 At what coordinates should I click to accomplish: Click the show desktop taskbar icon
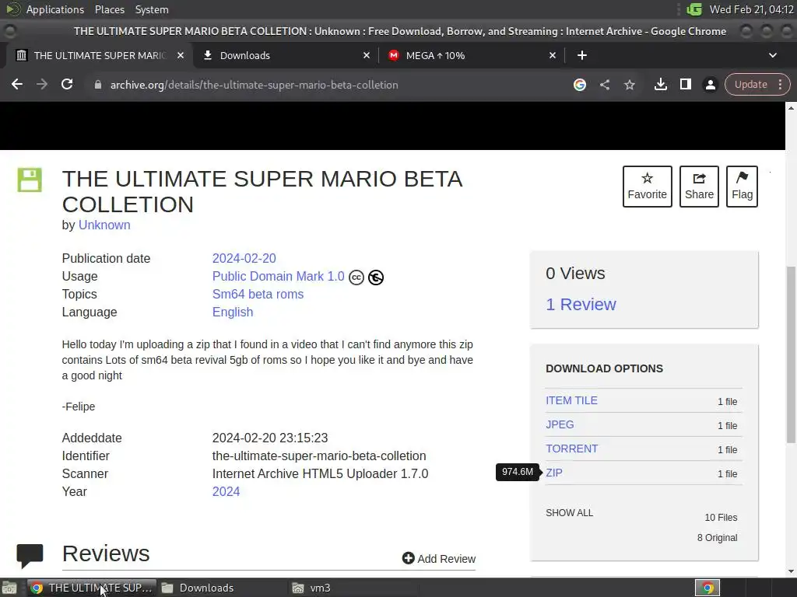coord(9,588)
